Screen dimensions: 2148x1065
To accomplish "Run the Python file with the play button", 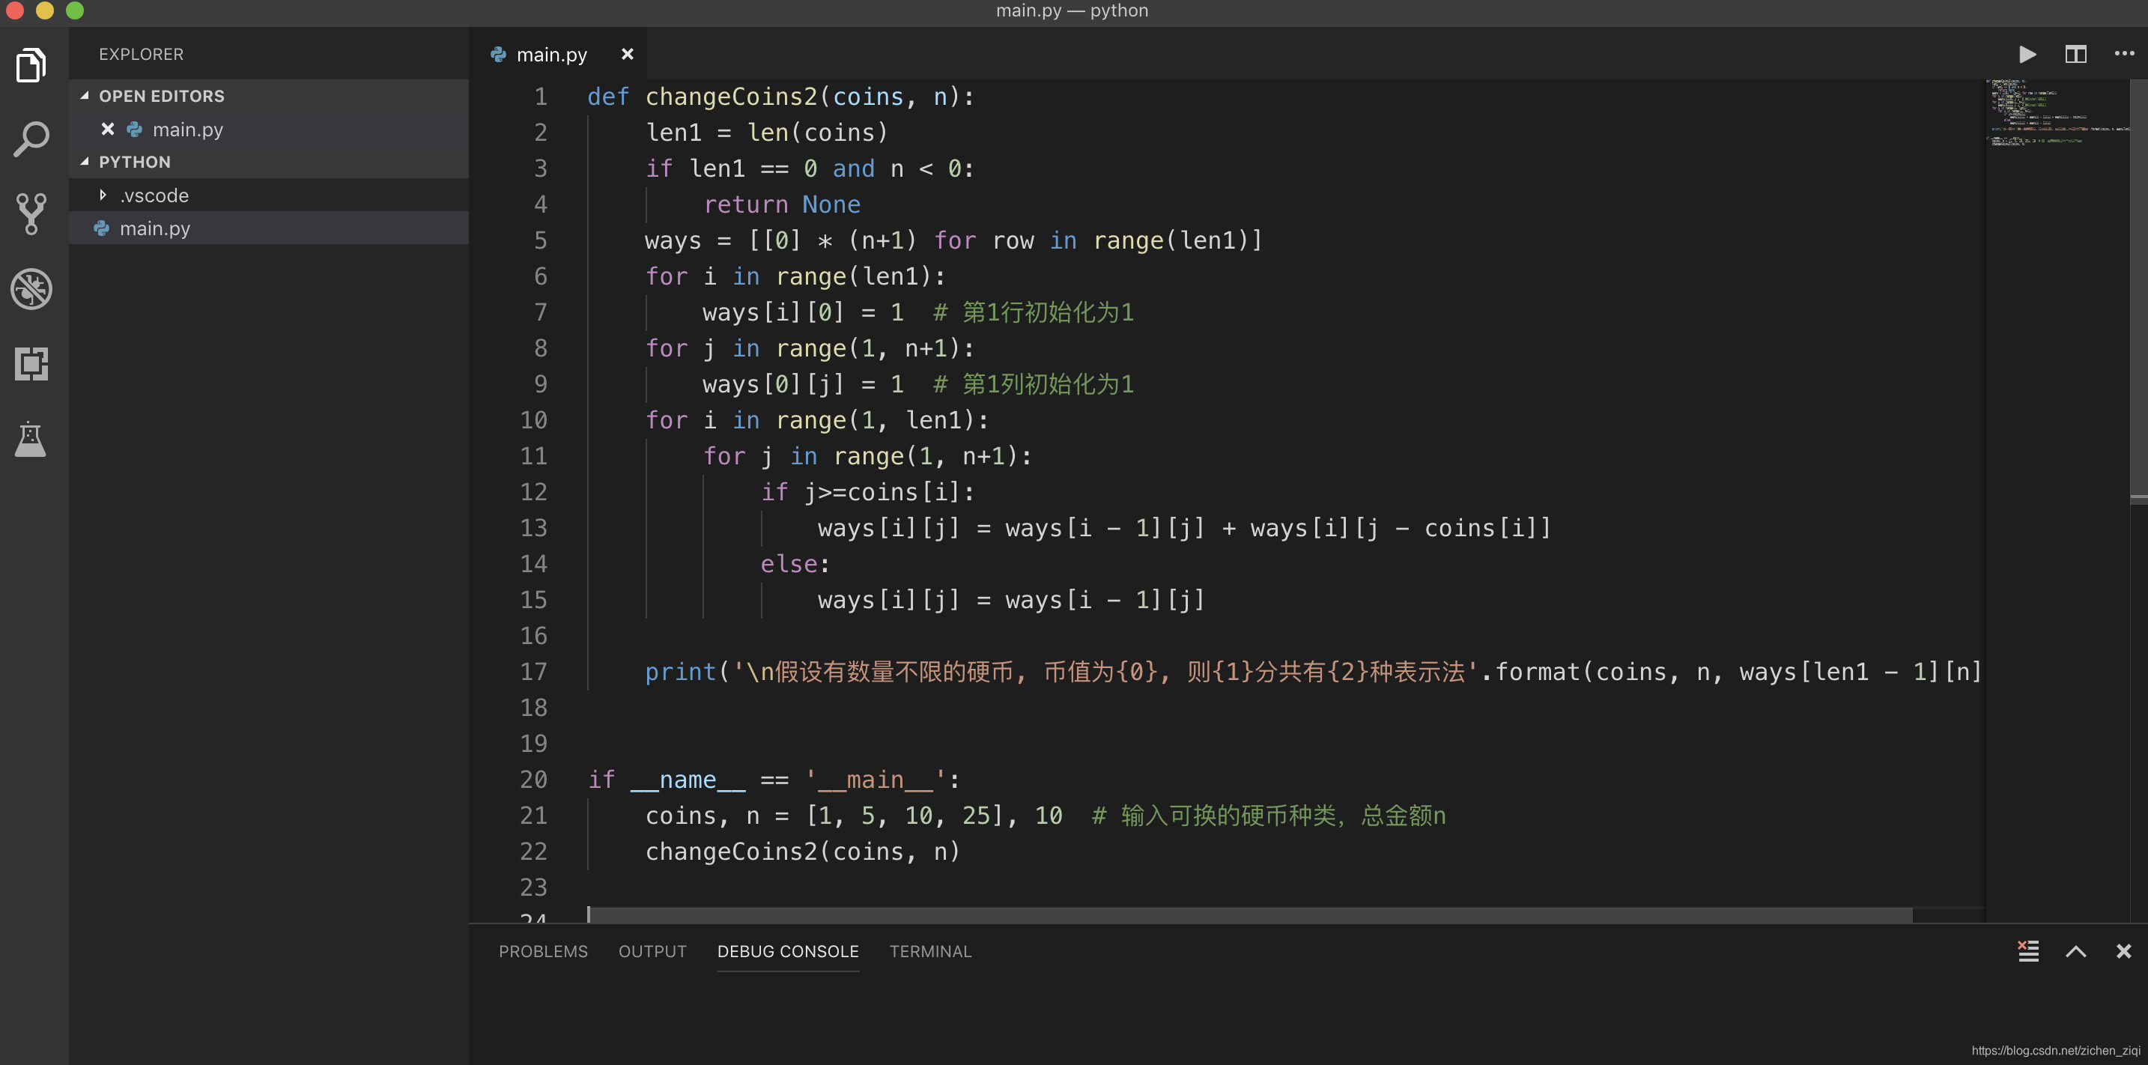I will (x=2028, y=54).
